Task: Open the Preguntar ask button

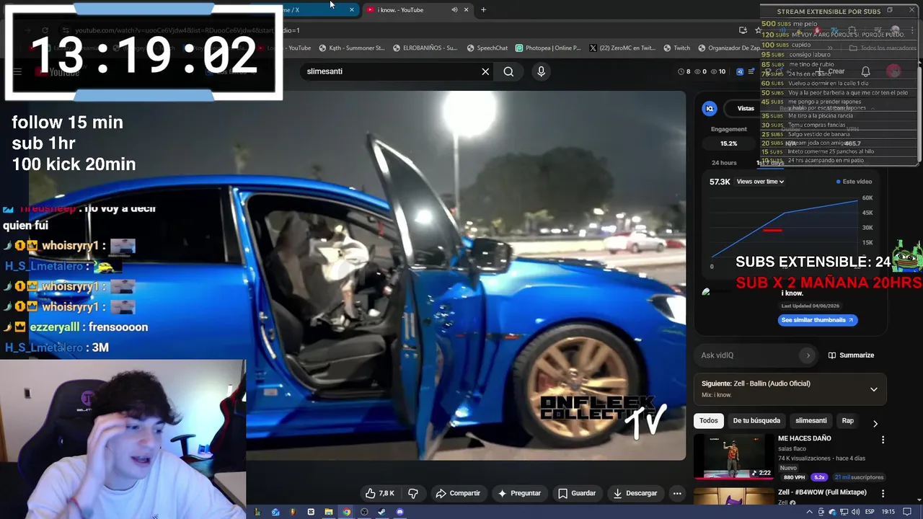Action: click(x=518, y=493)
